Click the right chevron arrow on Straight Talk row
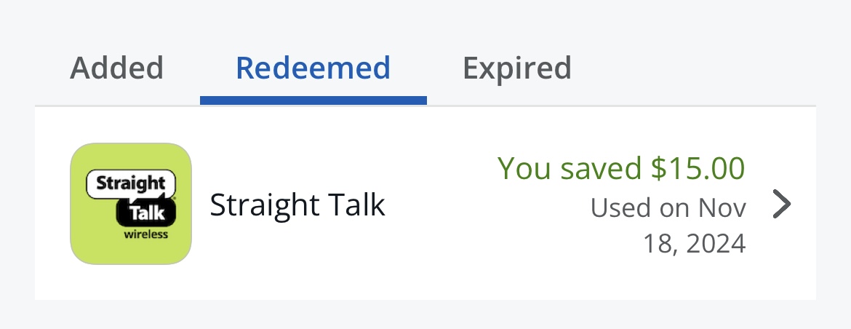 click(x=781, y=204)
